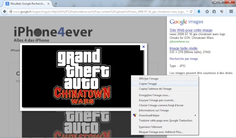Screen dimensions: 236x138
Task: Open the bookmarks list icon
Action: coord(214,11)
